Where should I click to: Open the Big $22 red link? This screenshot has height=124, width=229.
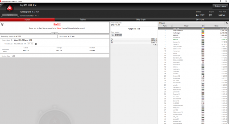click(57, 24)
